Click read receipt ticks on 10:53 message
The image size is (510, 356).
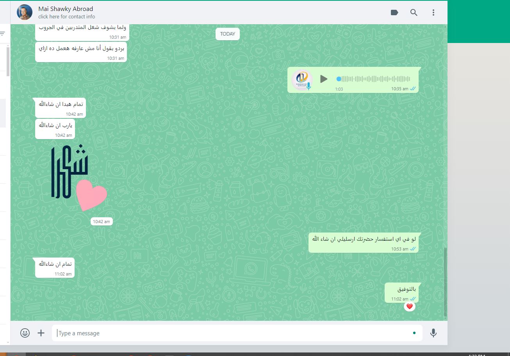413,249
